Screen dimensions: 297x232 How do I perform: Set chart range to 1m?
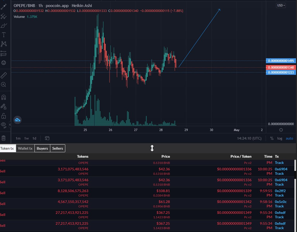click(x=18, y=138)
